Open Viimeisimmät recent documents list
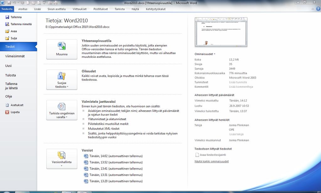The image size is (321, 193). [x=15, y=56]
